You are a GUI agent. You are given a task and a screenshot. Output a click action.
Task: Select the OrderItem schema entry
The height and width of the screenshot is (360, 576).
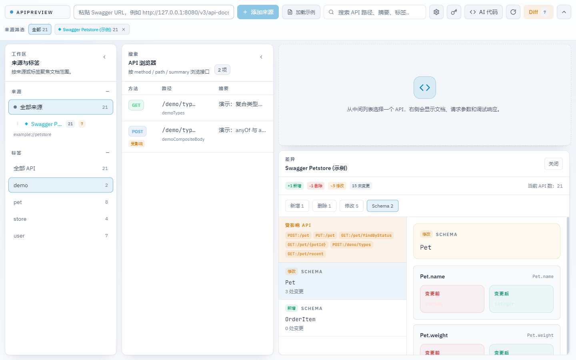pyautogui.click(x=343, y=318)
